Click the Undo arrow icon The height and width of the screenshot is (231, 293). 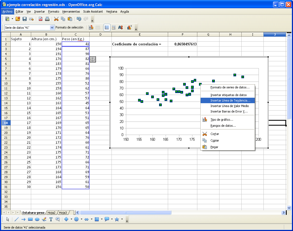pyautogui.click(x=79, y=19)
